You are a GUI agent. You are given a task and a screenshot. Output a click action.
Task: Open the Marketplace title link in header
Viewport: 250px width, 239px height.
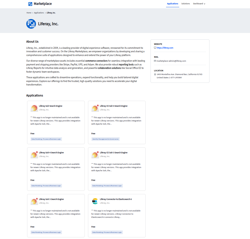[43, 4]
